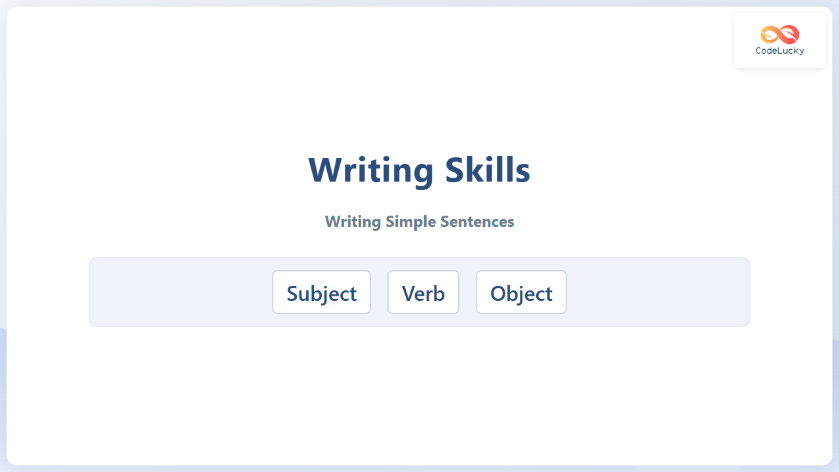The width and height of the screenshot is (839, 472).
Task: Click the gap between Verb and Object boxes
Action: click(x=467, y=292)
